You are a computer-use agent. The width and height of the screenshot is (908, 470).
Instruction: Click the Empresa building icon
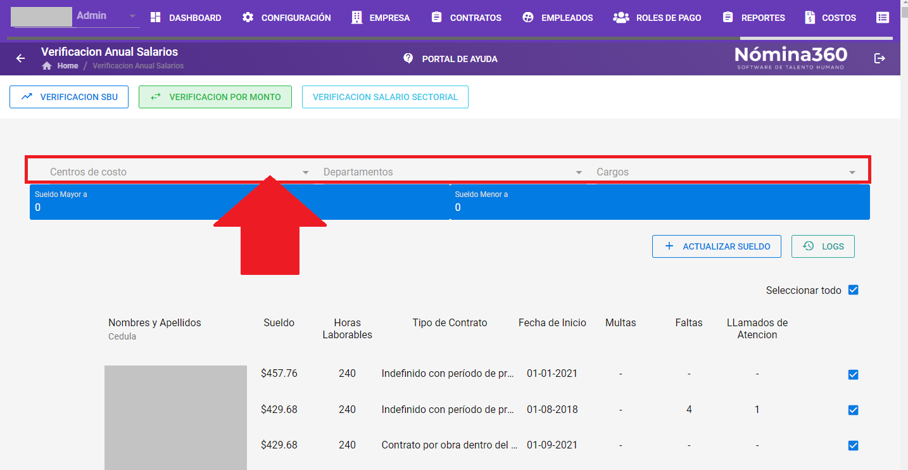tap(357, 18)
